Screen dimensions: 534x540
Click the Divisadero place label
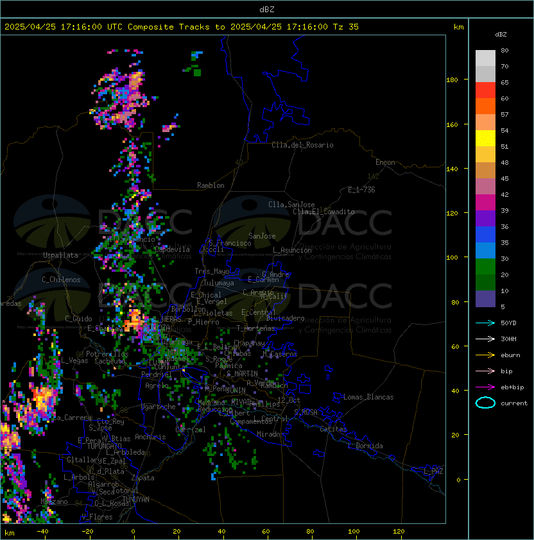pos(285,318)
